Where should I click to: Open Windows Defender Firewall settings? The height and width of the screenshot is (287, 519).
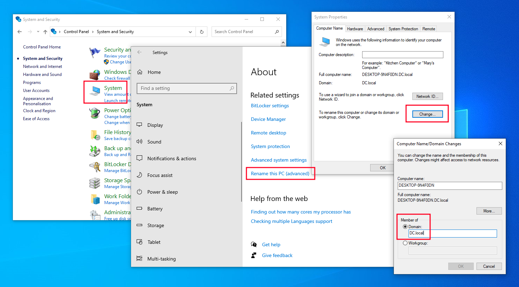(117, 71)
